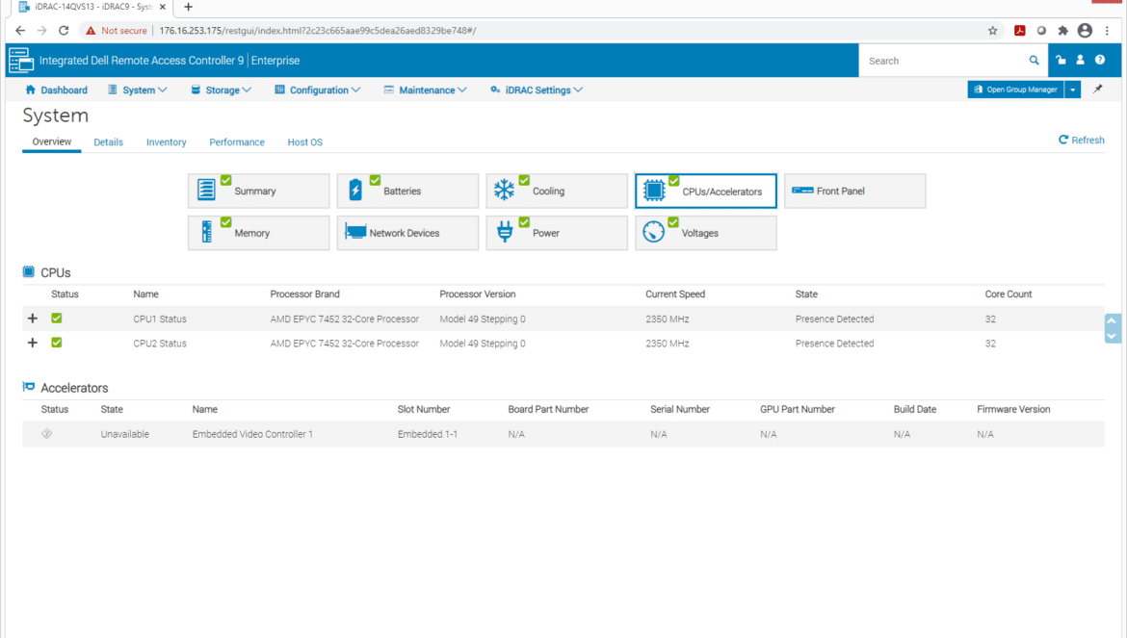The width and height of the screenshot is (1127, 638).
Task: Open a new browser tab with plus
Action: [188, 7]
